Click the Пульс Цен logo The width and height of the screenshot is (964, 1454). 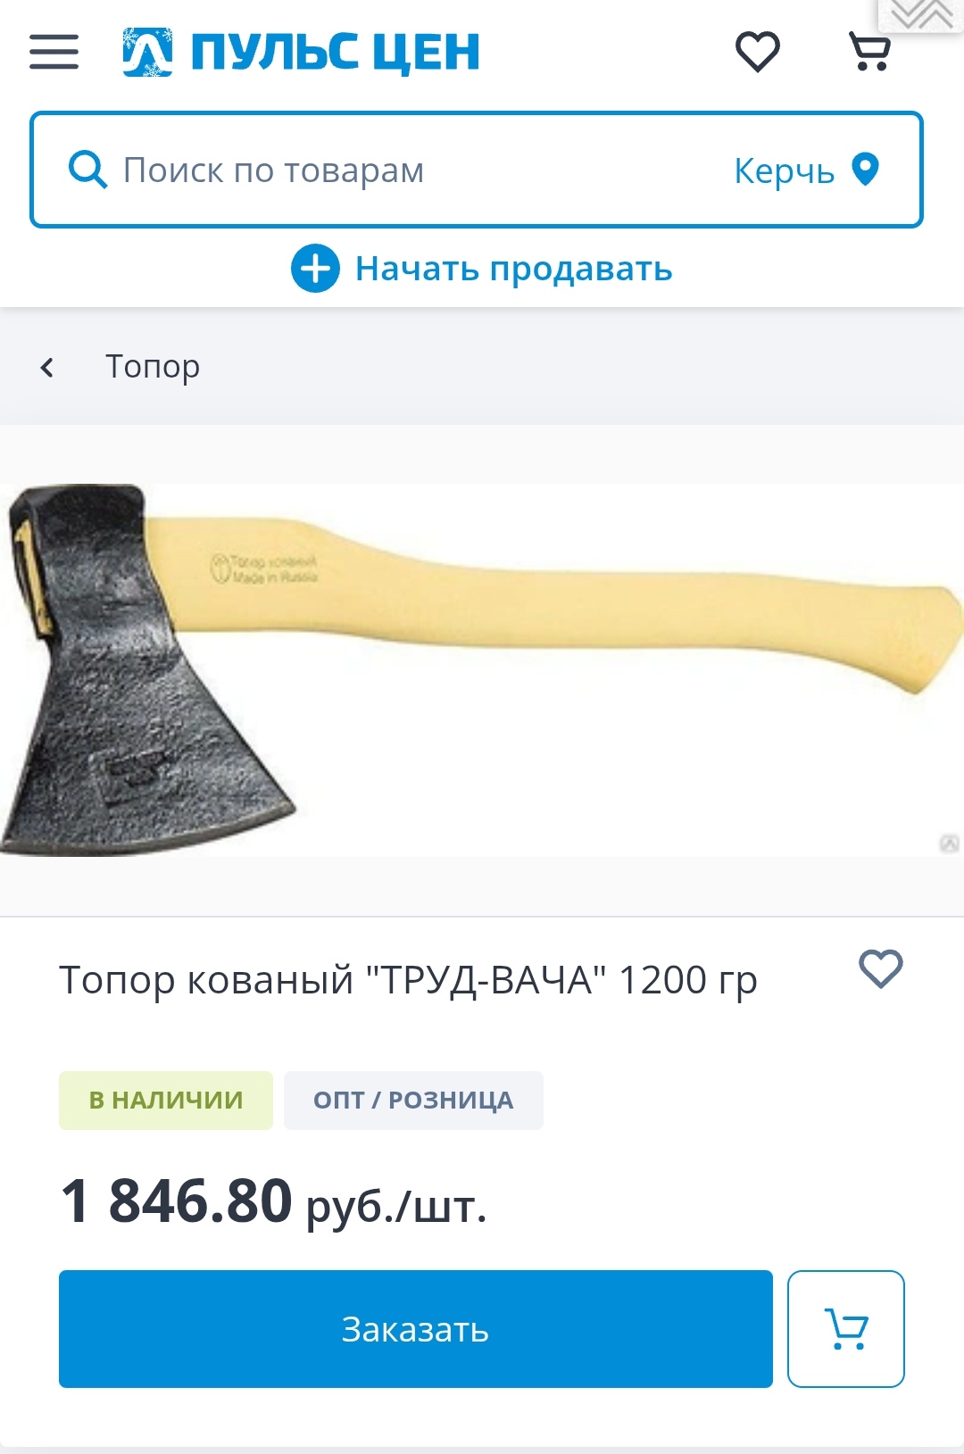click(301, 52)
